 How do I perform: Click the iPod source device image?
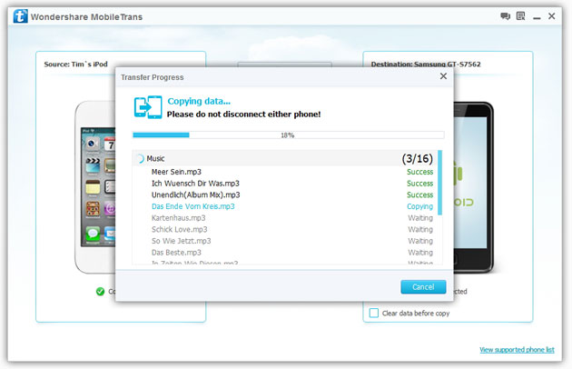[95, 187]
